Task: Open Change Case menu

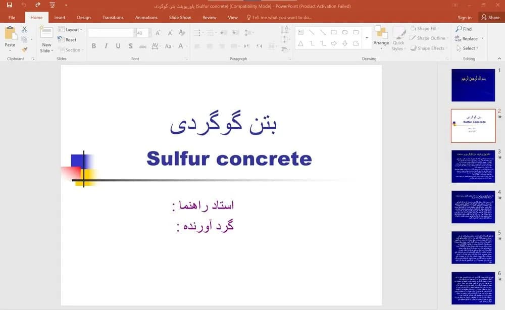Action: point(169,46)
